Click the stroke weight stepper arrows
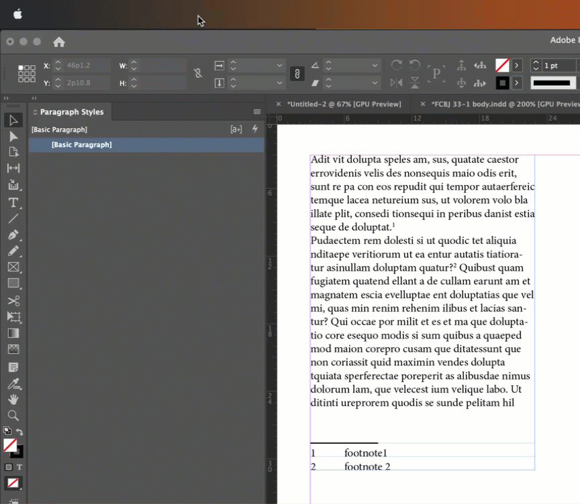 536,66
